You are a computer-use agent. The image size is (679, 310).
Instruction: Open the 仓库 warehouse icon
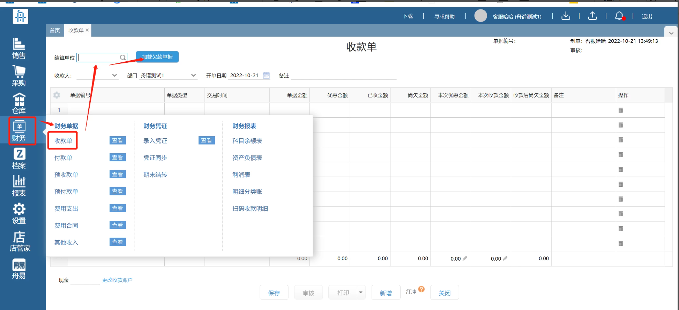pyautogui.click(x=19, y=103)
